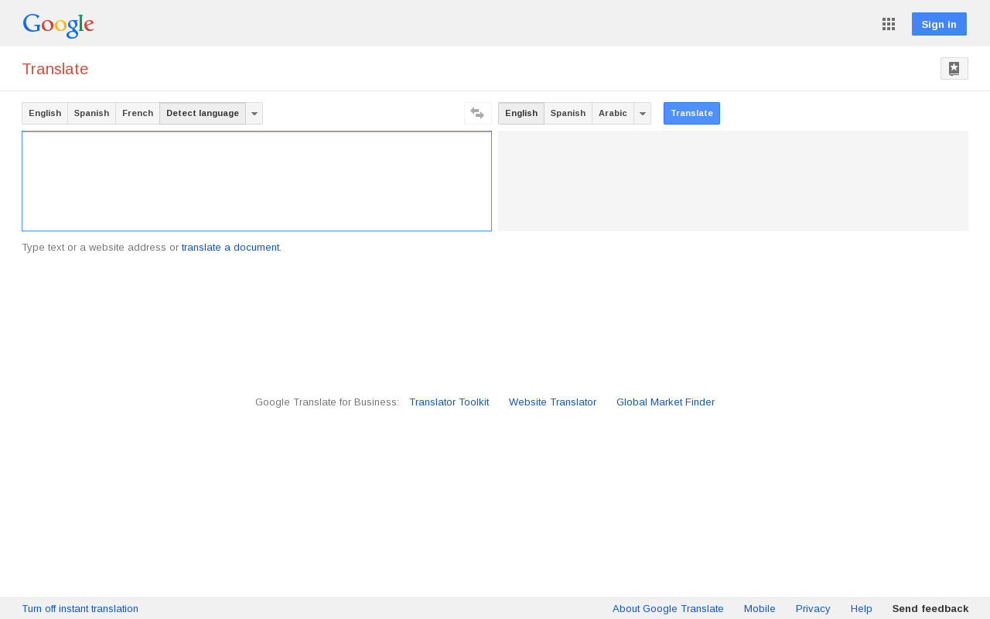The height and width of the screenshot is (619, 990).
Task: Swap languages with the arrows icon
Action: click(x=477, y=113)
